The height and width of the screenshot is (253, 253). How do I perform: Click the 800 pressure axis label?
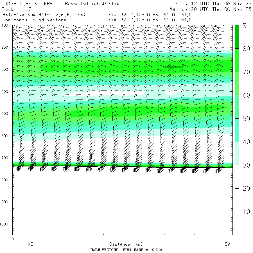click(x=5, y=180)
